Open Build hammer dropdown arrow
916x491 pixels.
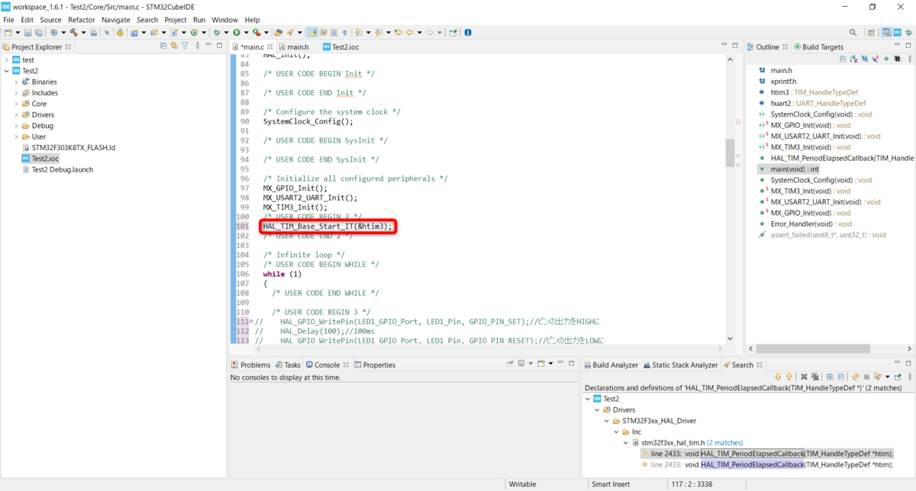(x=83, y=33)
